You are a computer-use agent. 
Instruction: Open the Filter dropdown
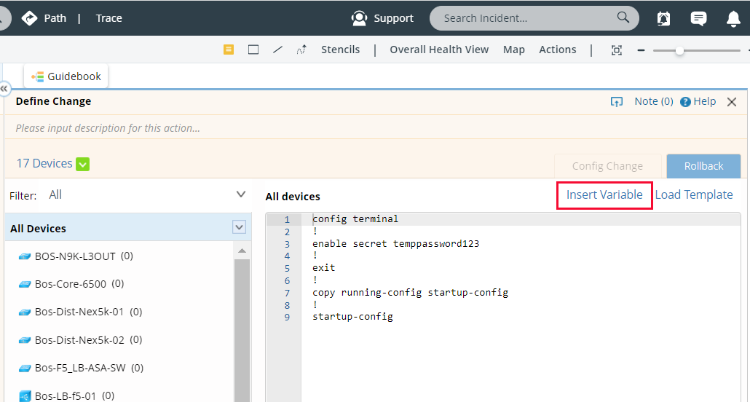241,194
